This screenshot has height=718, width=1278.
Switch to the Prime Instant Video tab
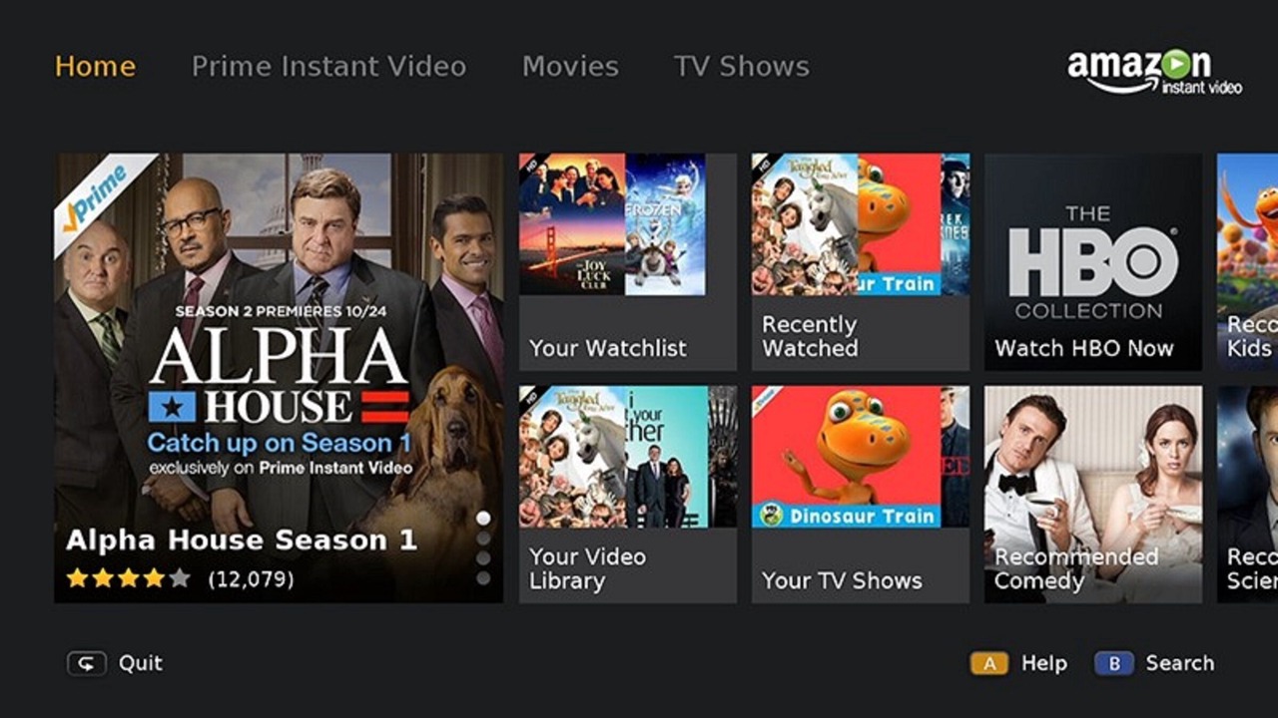[x=328, y=67]
